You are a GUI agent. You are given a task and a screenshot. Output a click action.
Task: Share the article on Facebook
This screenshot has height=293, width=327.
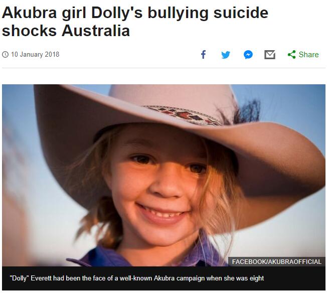pyautogui.click(x=203, y=55)
